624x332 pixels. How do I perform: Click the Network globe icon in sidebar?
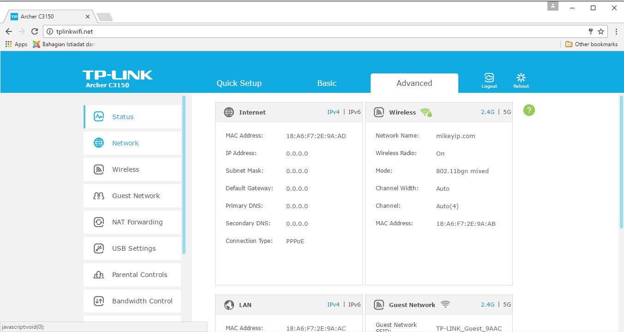click(x=99, y=143)
